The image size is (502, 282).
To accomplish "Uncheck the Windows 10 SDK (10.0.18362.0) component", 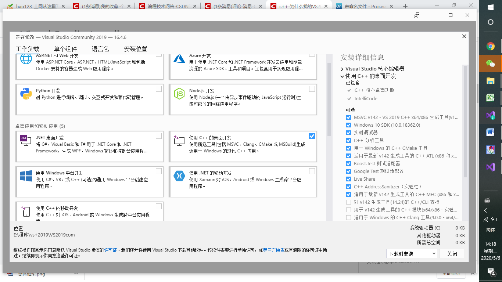I will pyautogui.click(x=348, y=125).
